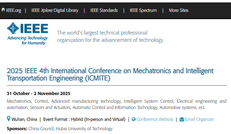The image size is (231, 134).
Task: Click the globe icon near Conference Website
Action: 134,119
